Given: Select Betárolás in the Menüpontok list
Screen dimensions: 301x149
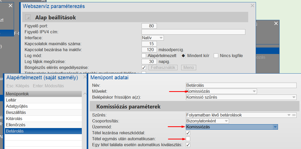Looking at the screenshot, I should click(43, 131).
